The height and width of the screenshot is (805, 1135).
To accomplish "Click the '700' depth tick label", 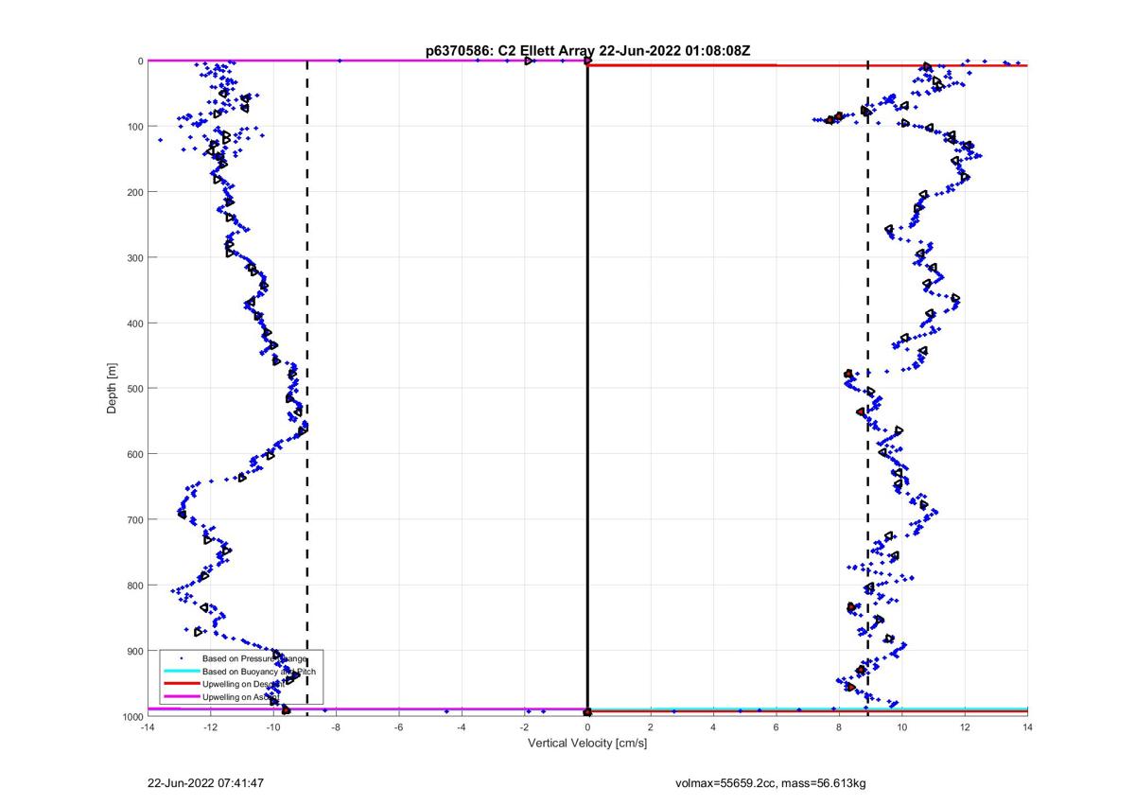I will point(133,519).
